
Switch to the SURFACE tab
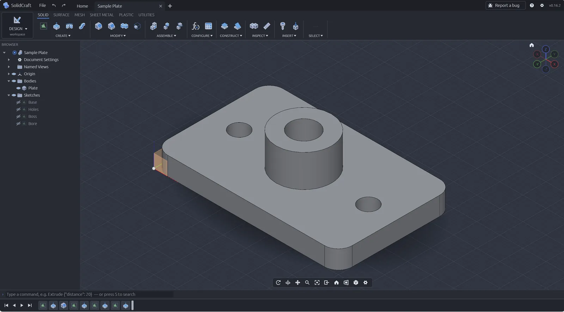61,15
